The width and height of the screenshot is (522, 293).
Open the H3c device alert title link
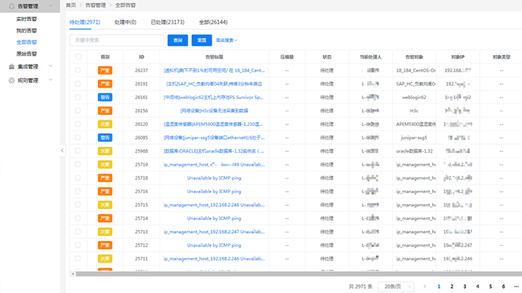(x=213, y=111)
